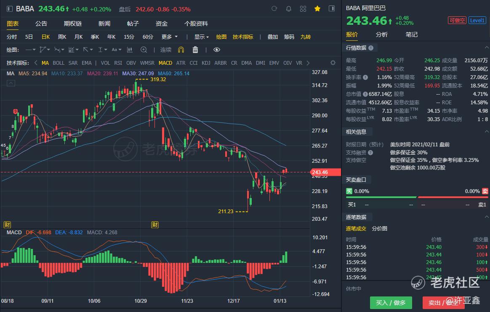The height and width of the screenshot is (312, 490).
Task: Open the 显示 dropdown
Action: coord(201,37)
